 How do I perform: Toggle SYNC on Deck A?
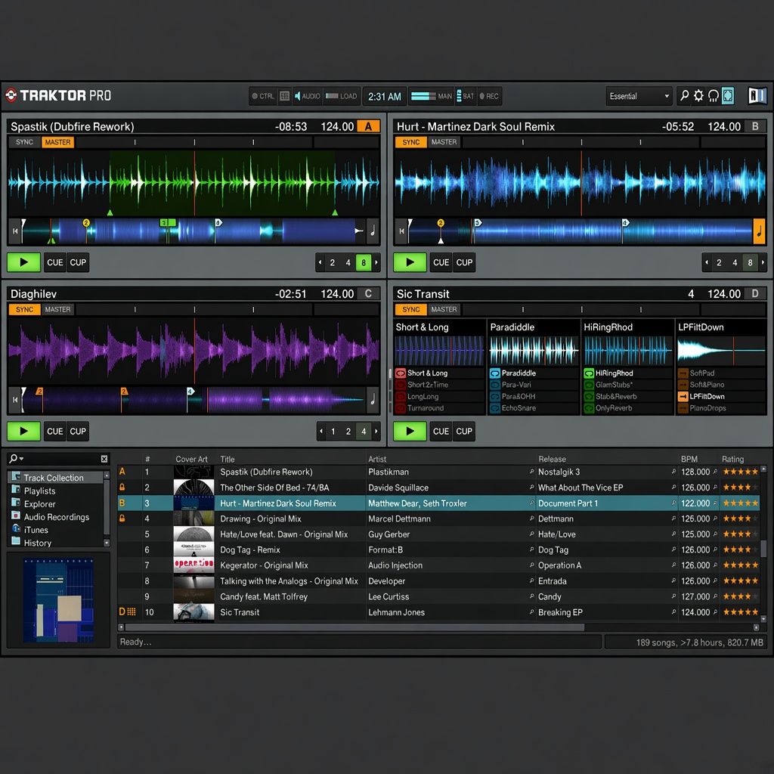pos(24,142)
